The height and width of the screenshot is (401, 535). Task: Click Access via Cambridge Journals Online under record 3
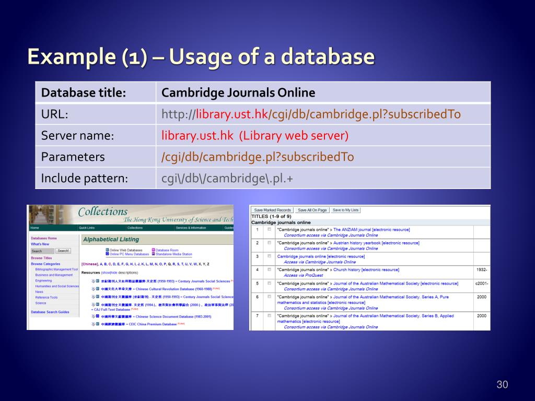tap(320, 262)
